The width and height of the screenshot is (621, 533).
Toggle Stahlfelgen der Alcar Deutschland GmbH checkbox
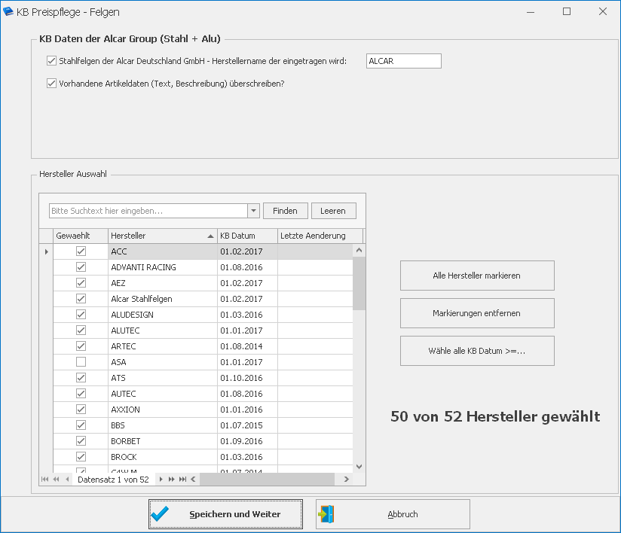point(51,60)
